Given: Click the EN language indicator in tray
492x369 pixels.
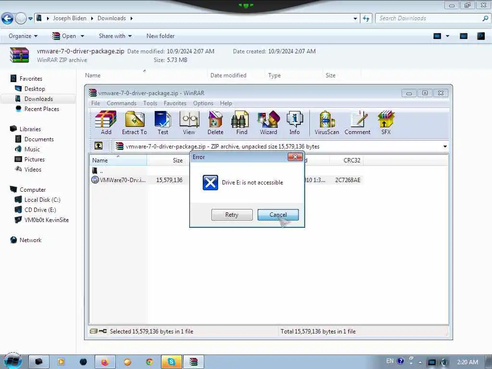Looking at the screenshot, I should tap(390, 361).
